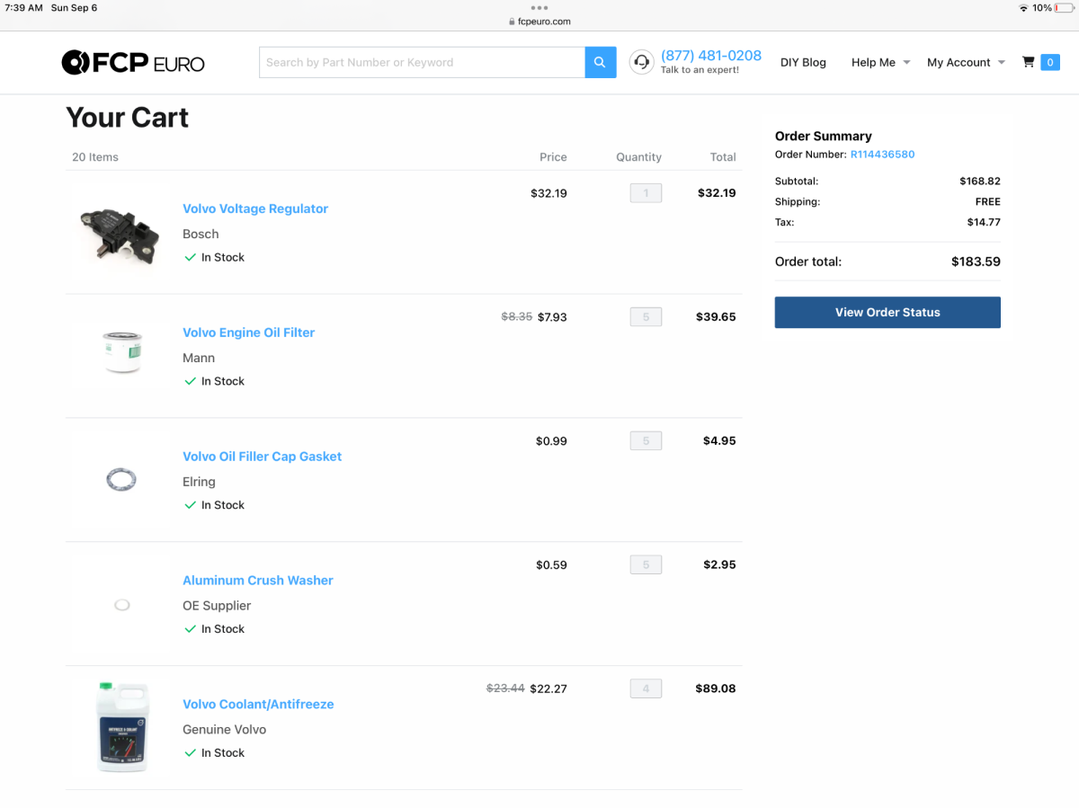Tap the three-dot menu above address bar
Viewport: 1079px width, 808px height.
539,7
